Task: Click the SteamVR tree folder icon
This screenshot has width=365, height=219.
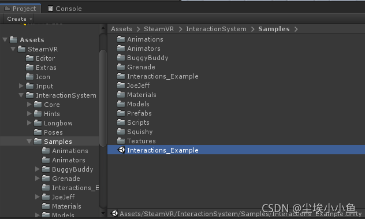Action: coord(21,49)
